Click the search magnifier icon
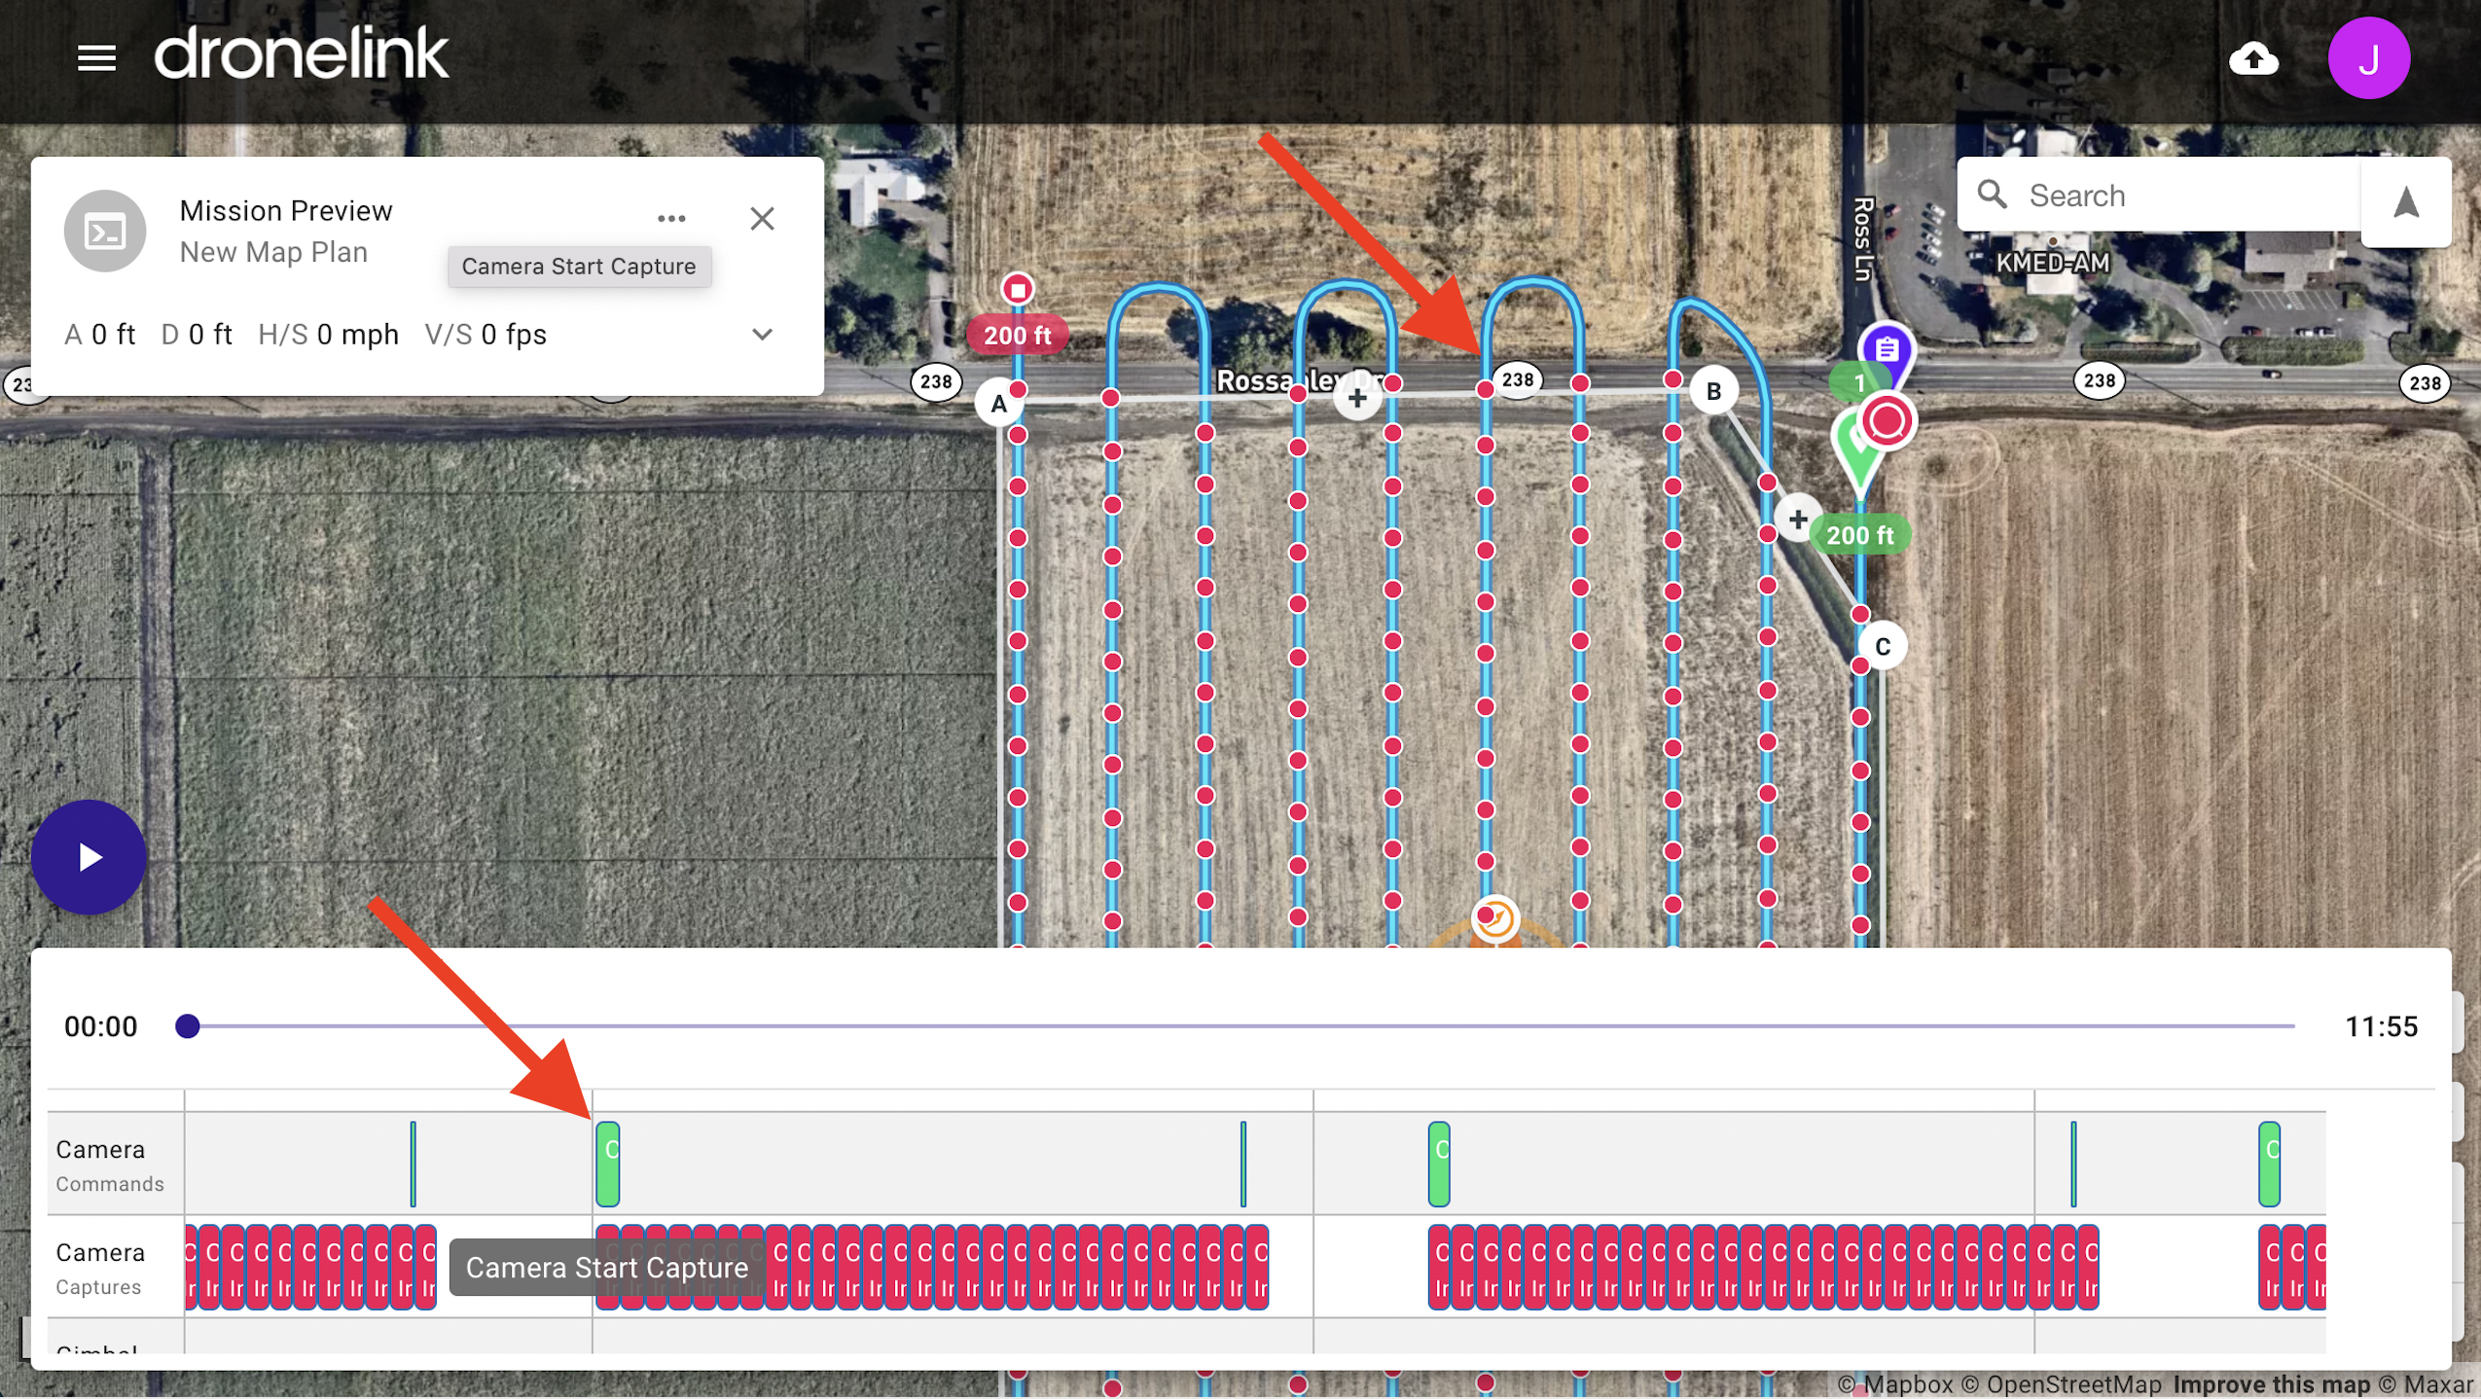The width and height of the screenshot is (2481, 1399). [x=1992, y=195]
